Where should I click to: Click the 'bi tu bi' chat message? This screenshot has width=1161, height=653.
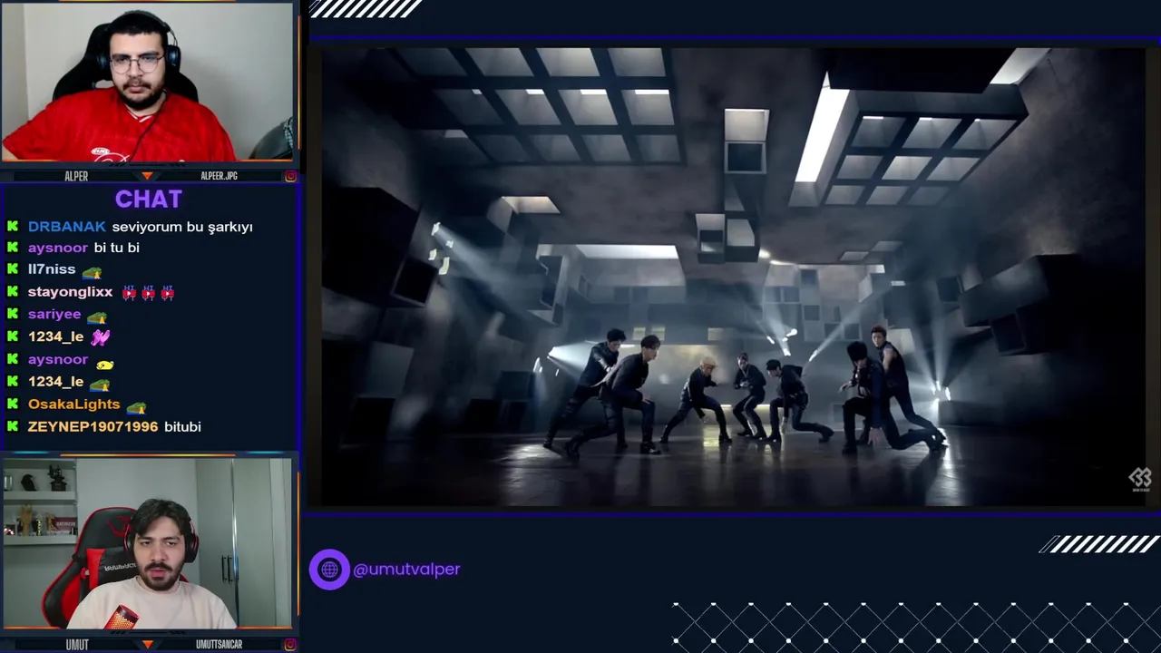point(117,248)
